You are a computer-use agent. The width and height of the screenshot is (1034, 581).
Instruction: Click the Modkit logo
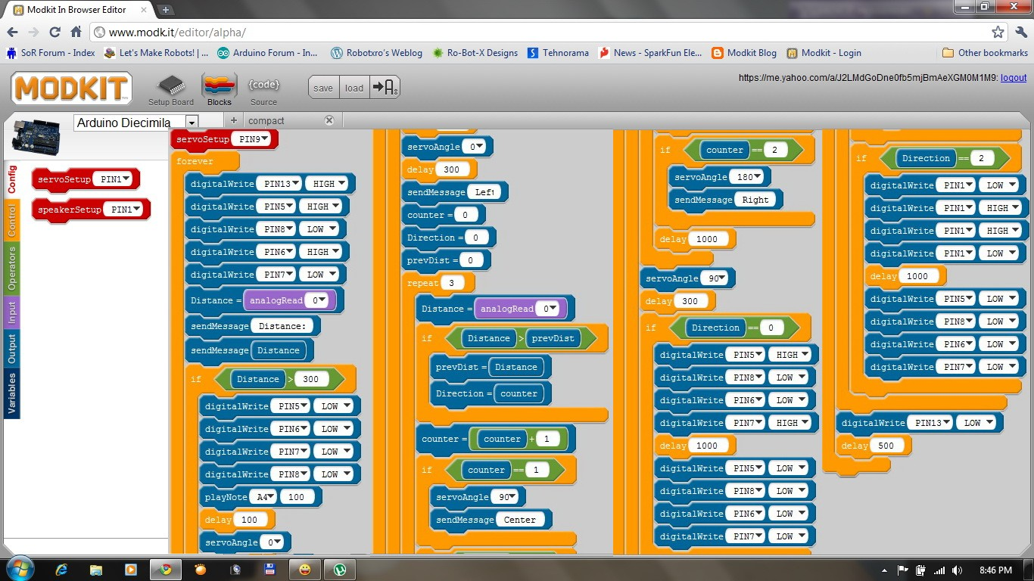tap(70, 88)
